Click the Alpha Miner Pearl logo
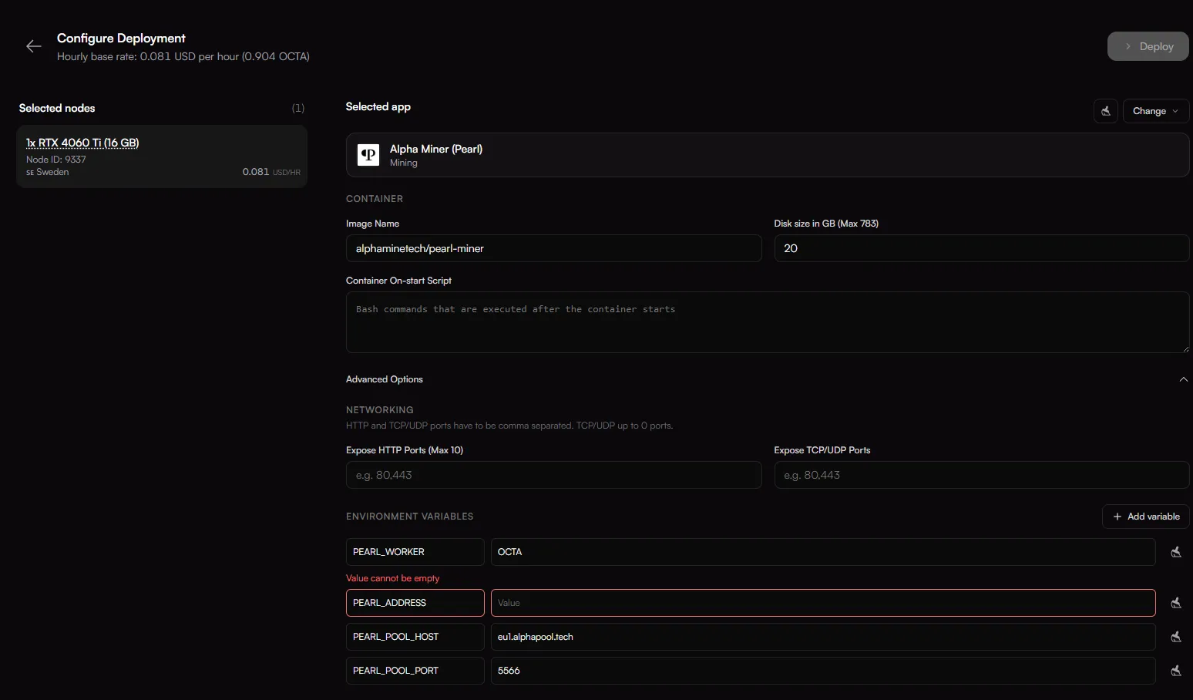This screenshot has width=1193, height=700. (x=368, y=155)
